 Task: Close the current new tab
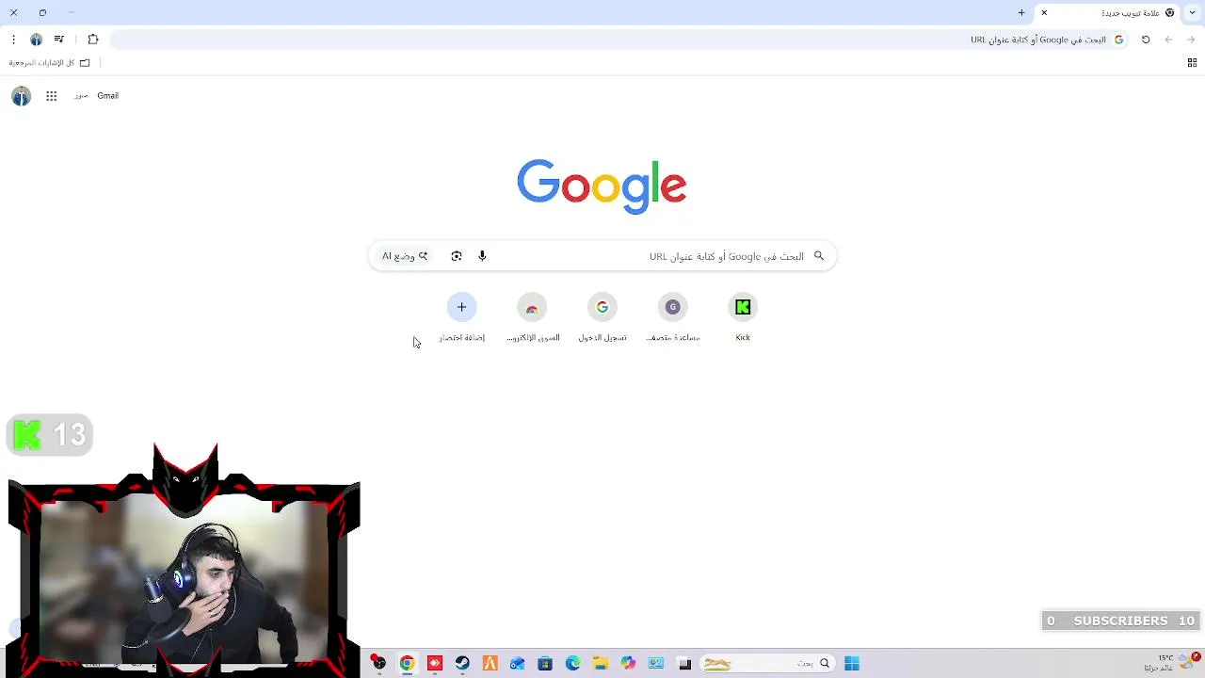point(1044,12)
